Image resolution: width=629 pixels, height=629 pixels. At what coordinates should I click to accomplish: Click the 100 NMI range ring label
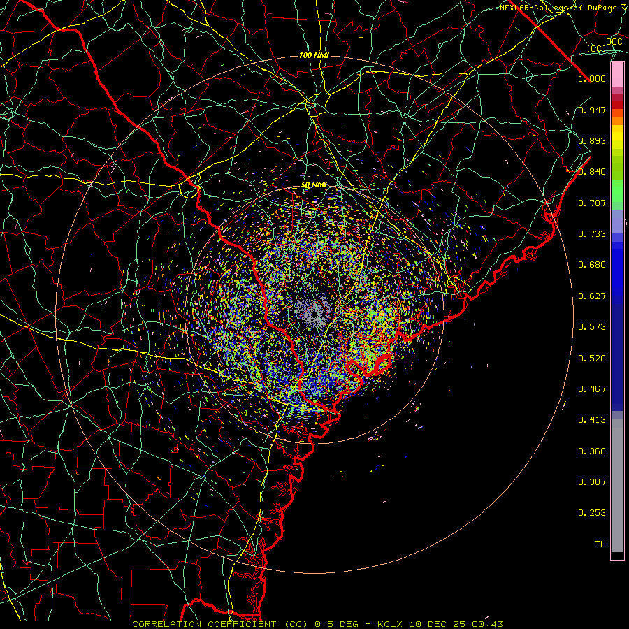tap(314, 55)
